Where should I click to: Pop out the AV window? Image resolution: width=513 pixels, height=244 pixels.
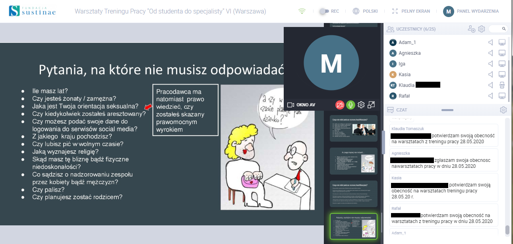coord(371,105)
